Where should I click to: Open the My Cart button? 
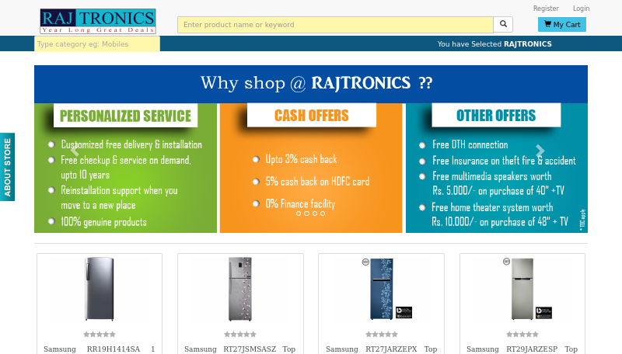pos(561,25)
